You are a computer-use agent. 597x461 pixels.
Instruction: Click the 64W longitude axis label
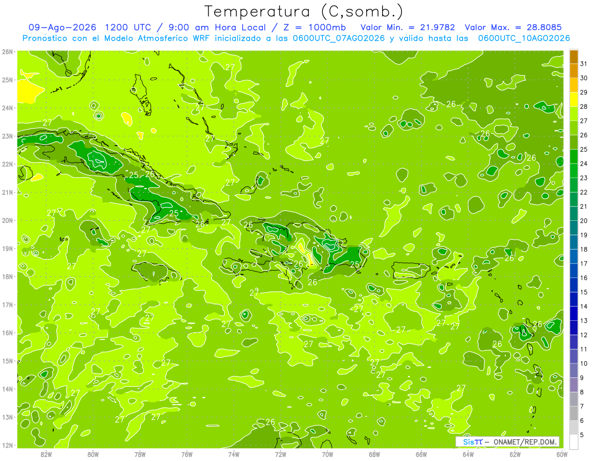(x=468, y=454)
